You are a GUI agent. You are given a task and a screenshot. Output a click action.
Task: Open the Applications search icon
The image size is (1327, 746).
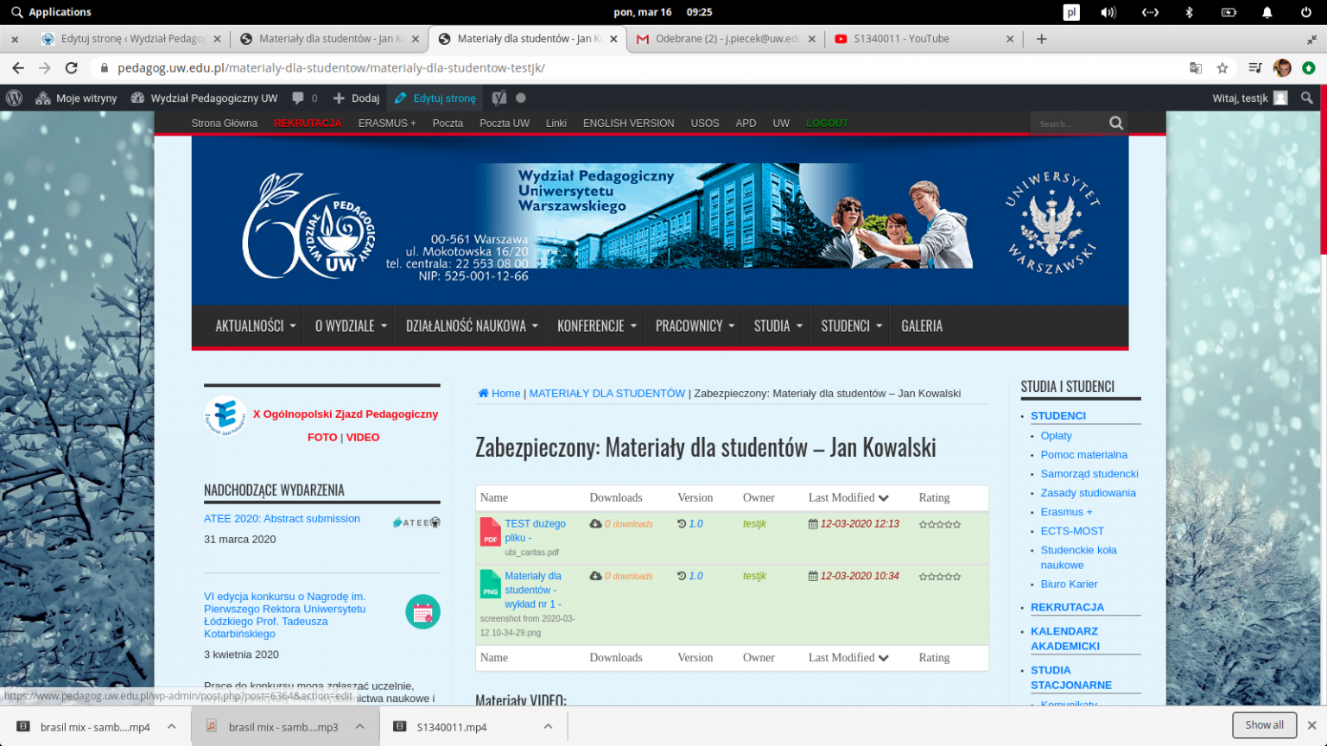[x=16, y=12]
